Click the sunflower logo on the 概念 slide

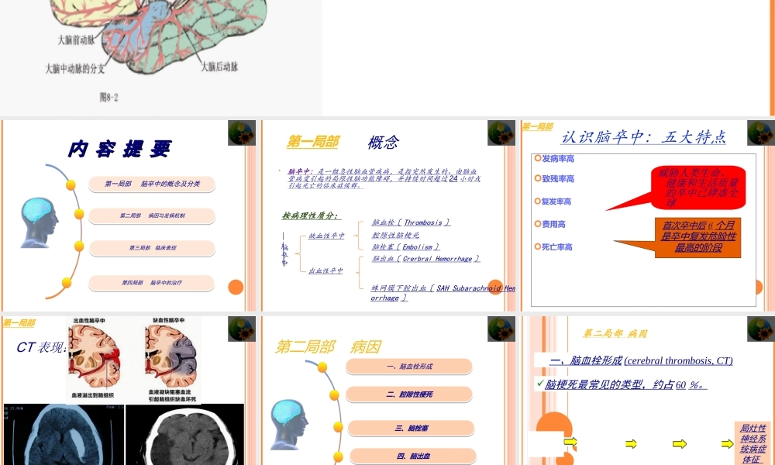501,133
